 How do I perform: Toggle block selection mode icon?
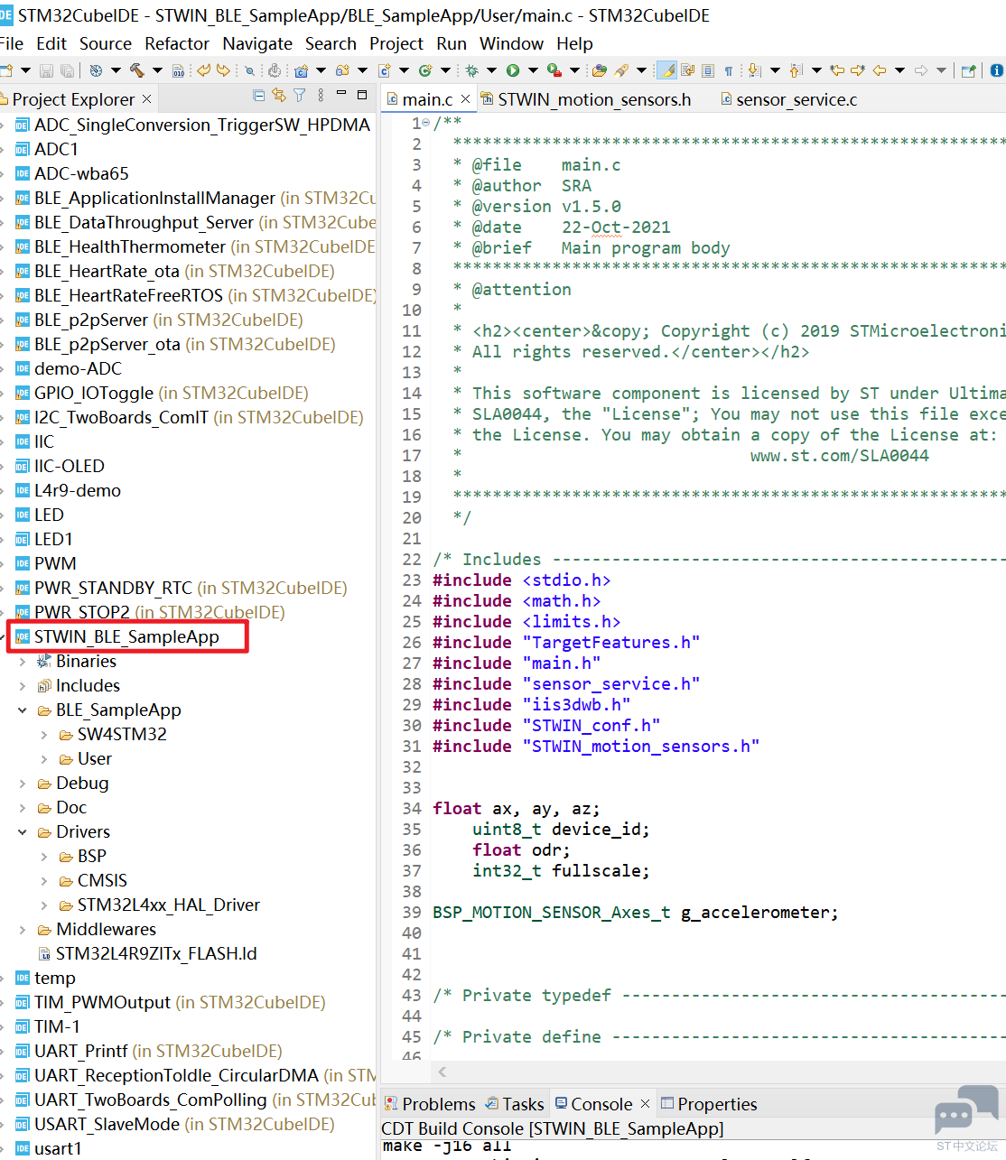tap(708, 70)
